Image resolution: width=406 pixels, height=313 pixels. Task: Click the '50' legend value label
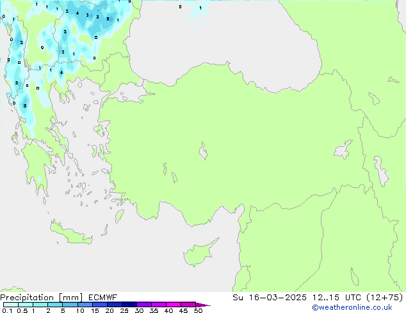[x=198, y=310]
